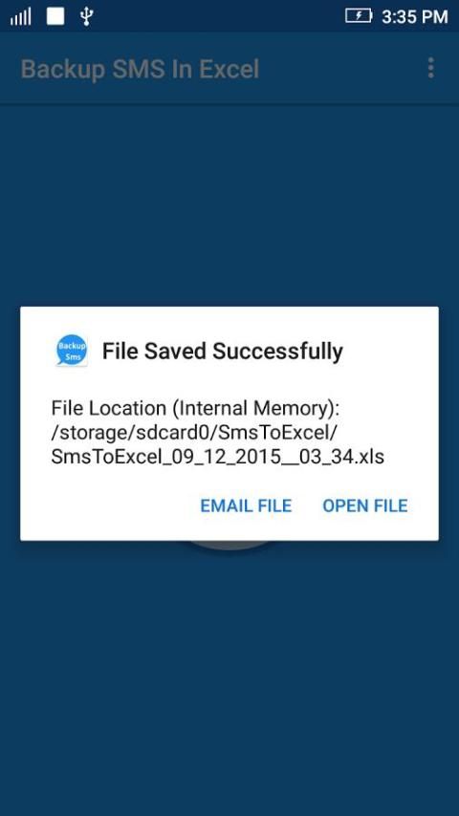Tap blank space left of EMAIL FILE
The image size is (459, 816).
coord(118,505)
